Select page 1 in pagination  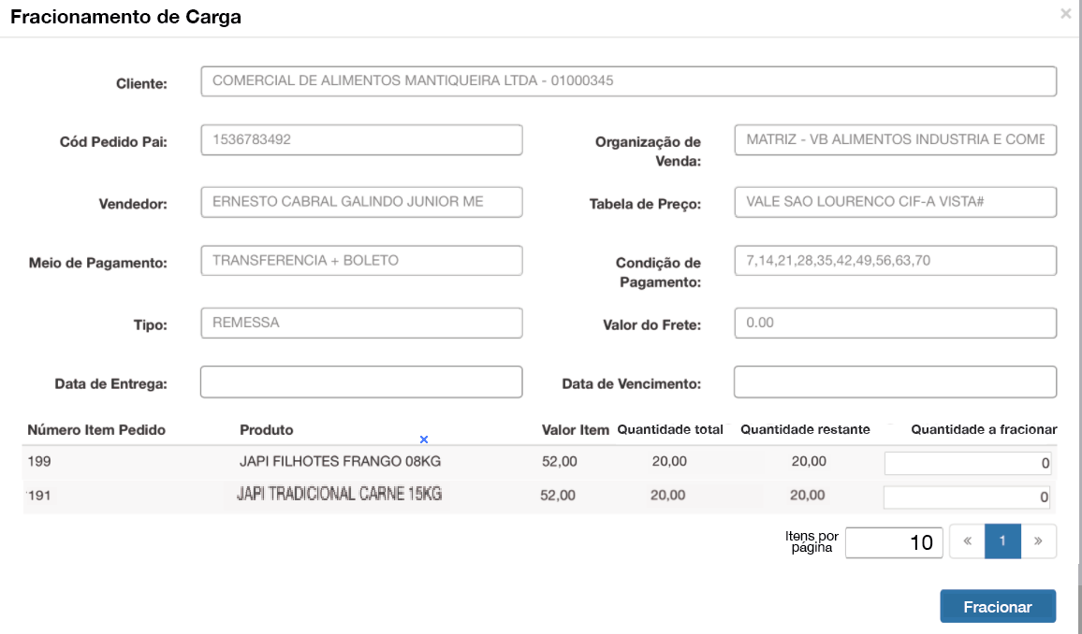pos(1002,541)
